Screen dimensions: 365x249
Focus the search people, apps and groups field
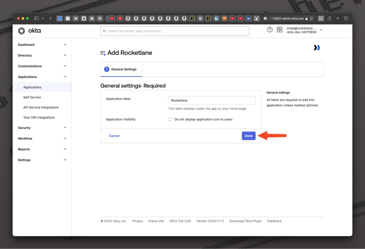click(175, 31)
